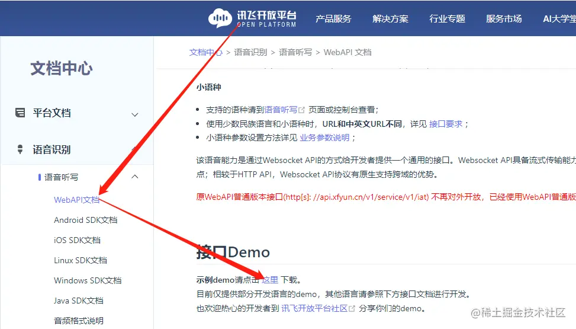Open Java SDK文档 in the sidebar
This screenshot has height=329, width=576.
point(79,301)
